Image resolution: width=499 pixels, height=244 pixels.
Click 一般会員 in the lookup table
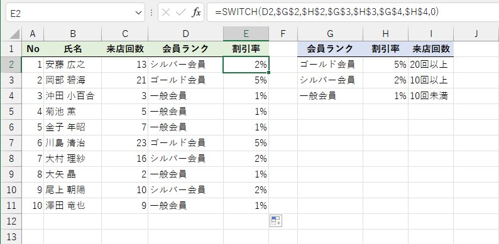tap(331, 96)
